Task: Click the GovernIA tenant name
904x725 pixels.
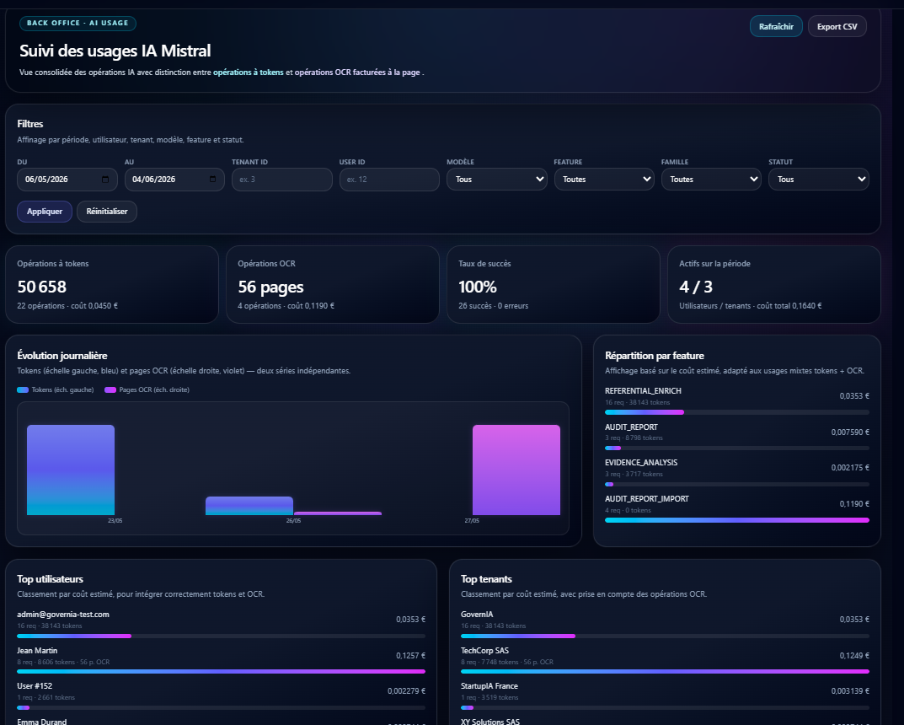Action: (x=477, y=615)
